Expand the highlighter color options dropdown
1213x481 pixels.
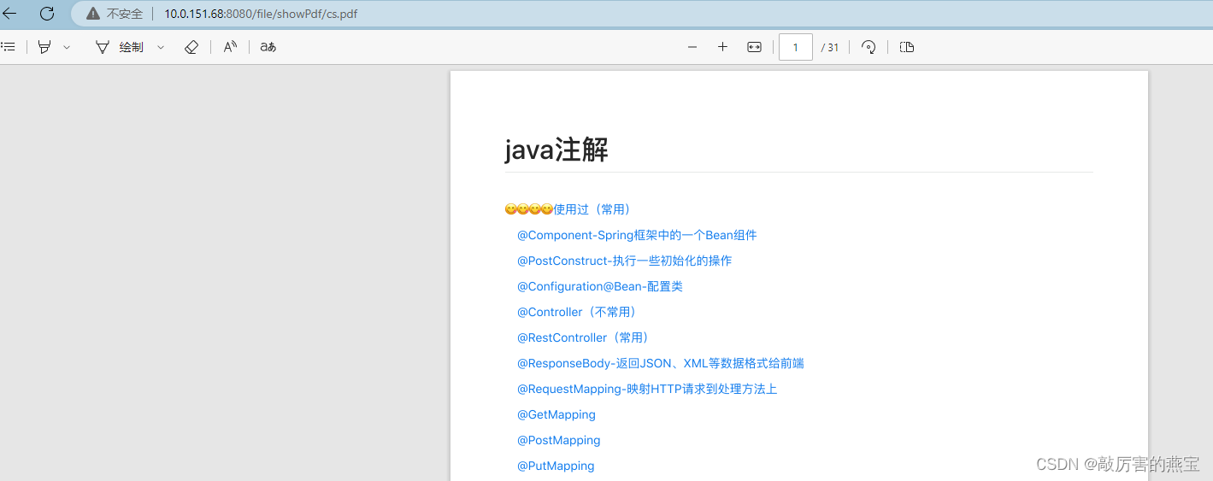point(67,47)
